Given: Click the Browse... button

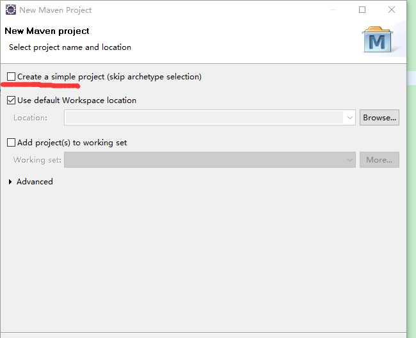Looking at the screenshot, I should (380, 118).
